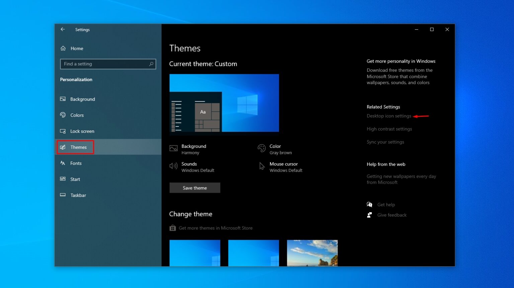The width and height of the screenshot is (514, 288).
Task: Click the Find a setting search box
Action: pos(108,64)
